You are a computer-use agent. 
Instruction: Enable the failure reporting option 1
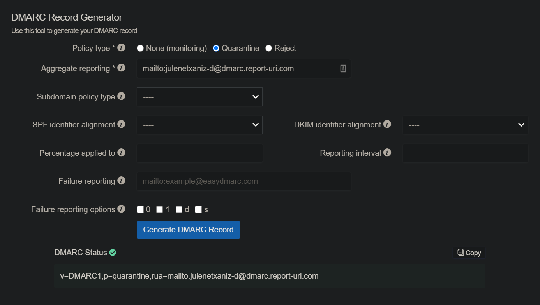159,209
